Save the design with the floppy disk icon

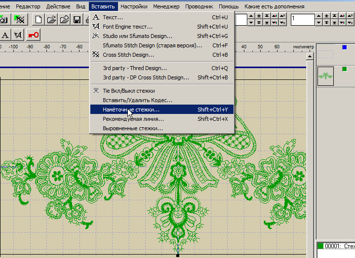tap(77, 19)
